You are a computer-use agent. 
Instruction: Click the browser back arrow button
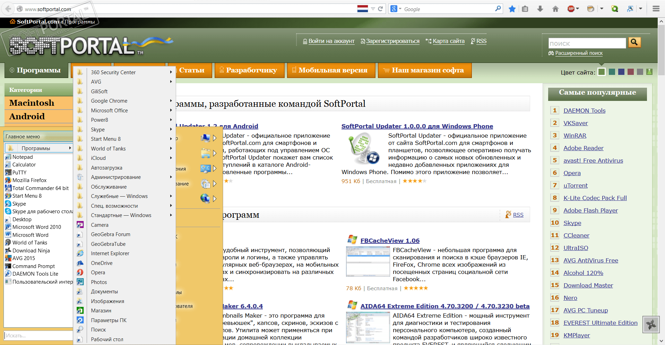(8, 9)
